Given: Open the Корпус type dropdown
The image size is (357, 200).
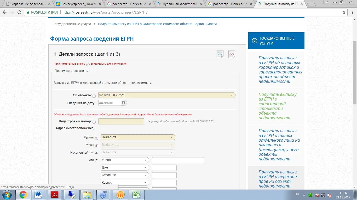Looking at the screenshot, I should [125, 183].
